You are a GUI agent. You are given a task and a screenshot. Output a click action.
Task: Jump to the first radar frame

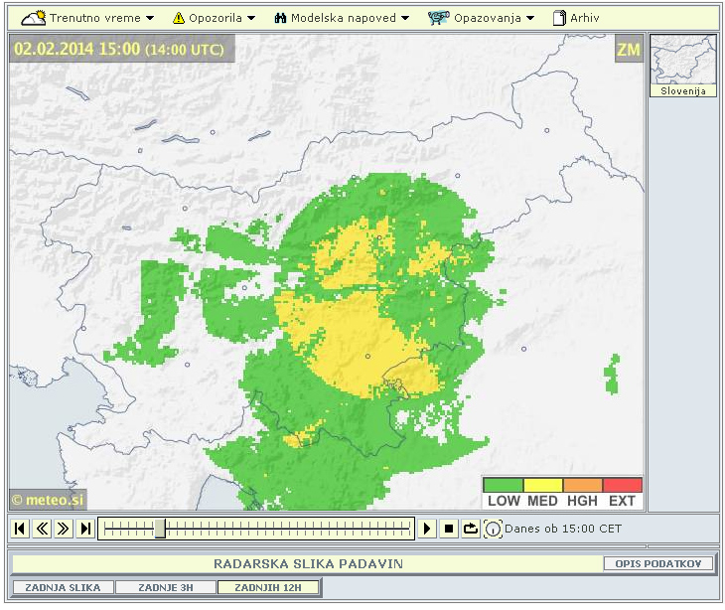tap(21, 529)
